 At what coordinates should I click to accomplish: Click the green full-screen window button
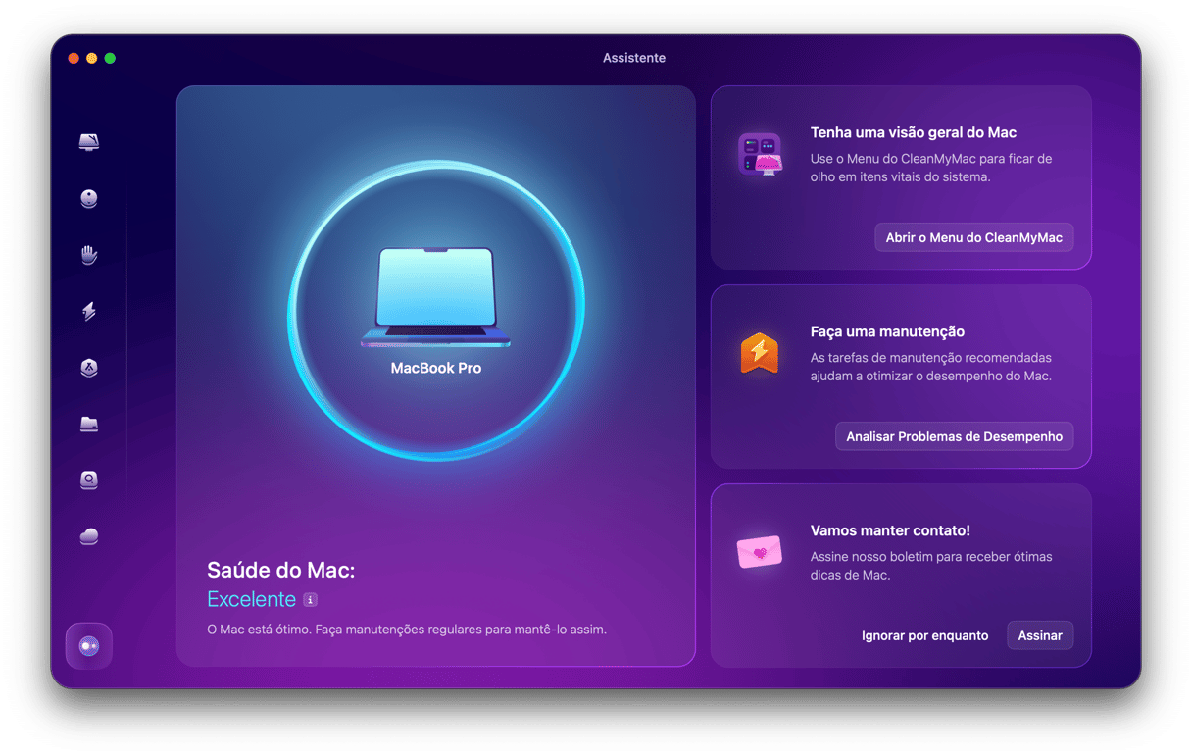110,59
